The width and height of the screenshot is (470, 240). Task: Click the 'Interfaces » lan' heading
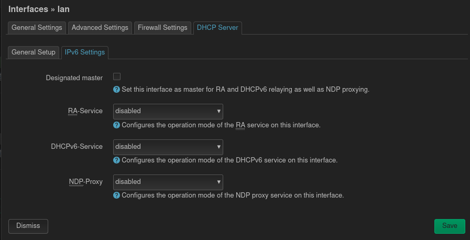pyautogui.click(x=39, y=9)
